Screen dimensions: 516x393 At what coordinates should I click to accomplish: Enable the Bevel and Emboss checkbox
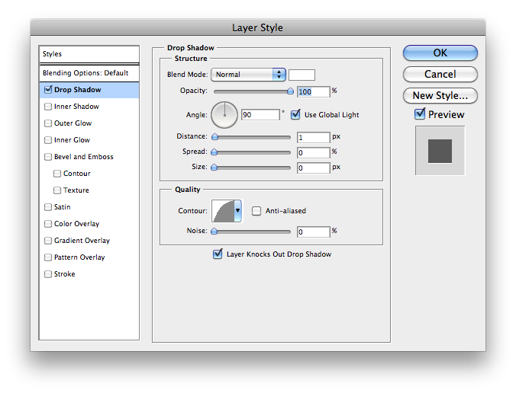tap(48, 157)
